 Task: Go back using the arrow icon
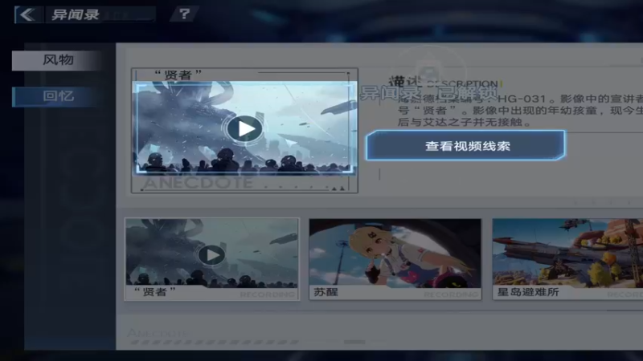(28, 14)
